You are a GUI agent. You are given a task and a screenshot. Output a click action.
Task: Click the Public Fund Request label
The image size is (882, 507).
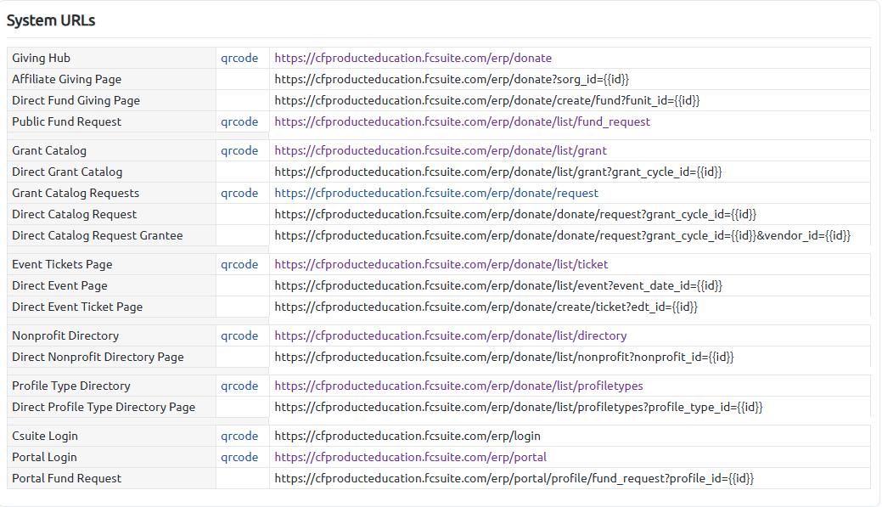pyautogui.click(x=66, y=121)
